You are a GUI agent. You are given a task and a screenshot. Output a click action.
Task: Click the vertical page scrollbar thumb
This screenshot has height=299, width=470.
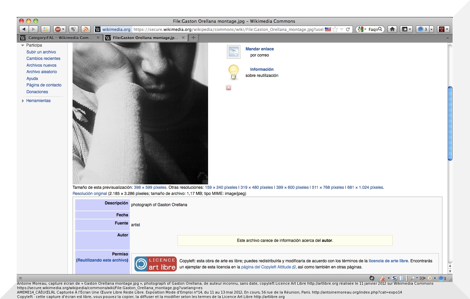point(450,123)
